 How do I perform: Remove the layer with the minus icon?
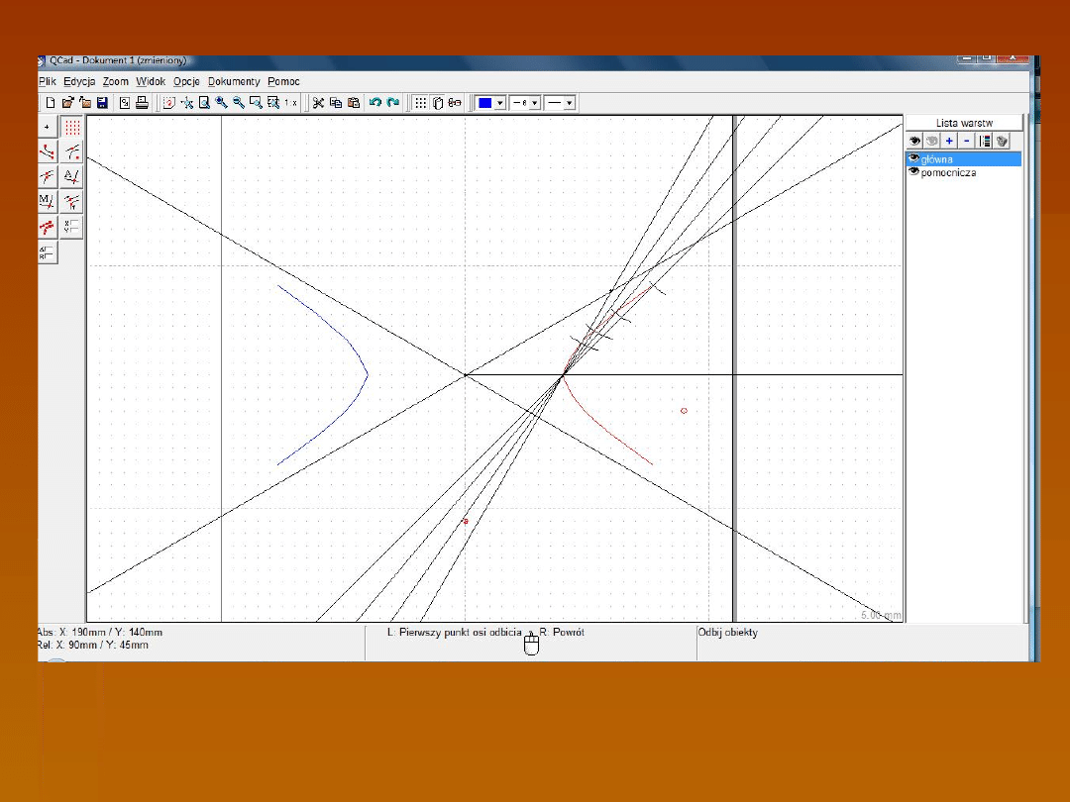click(967, 141)
